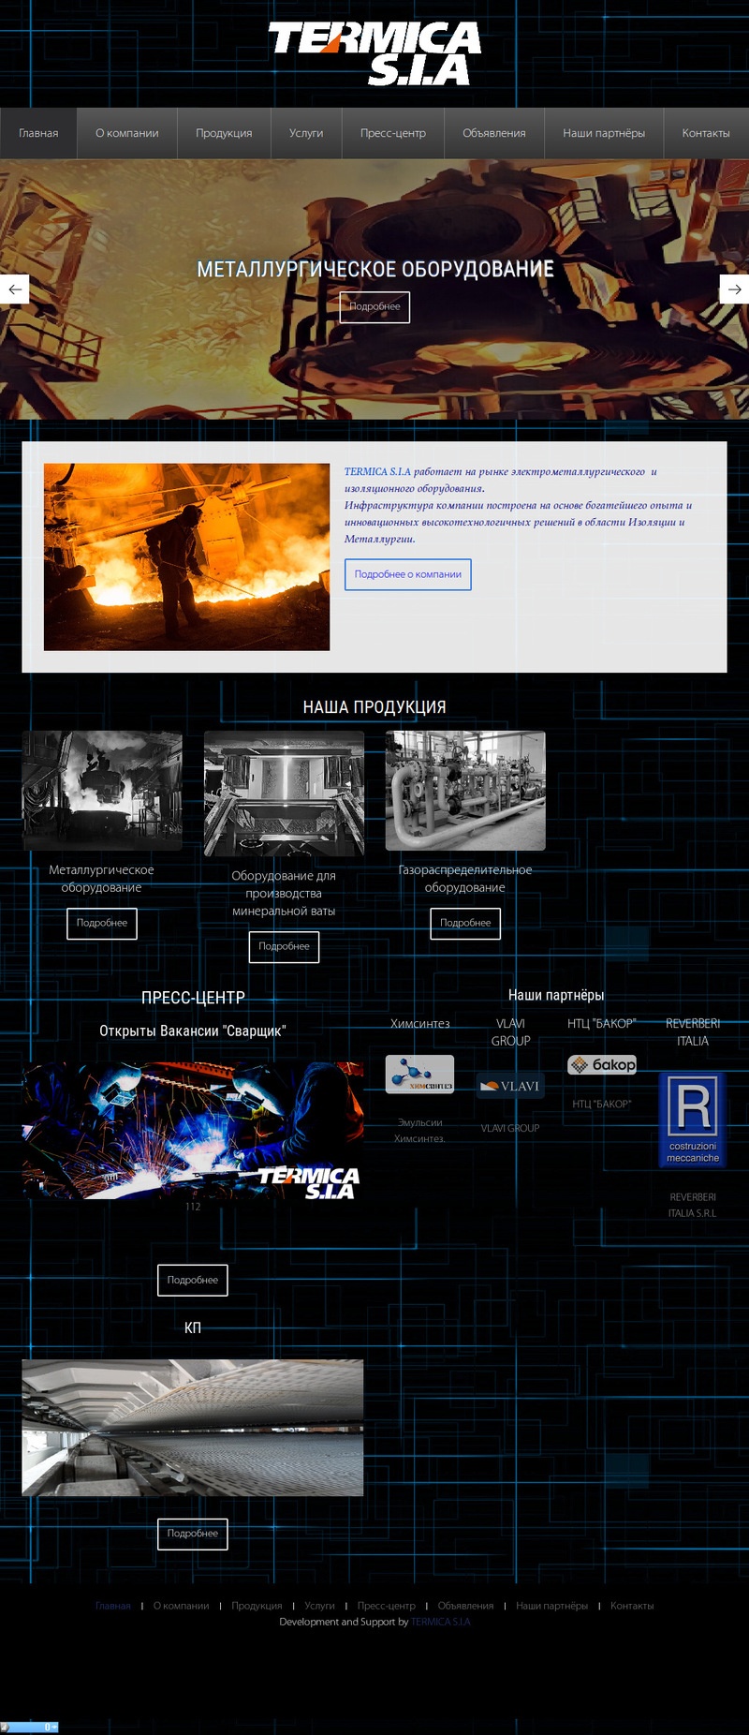
Task: Click Оборудование для производства минеральной ваты title
Action: [x=284, y=894]
